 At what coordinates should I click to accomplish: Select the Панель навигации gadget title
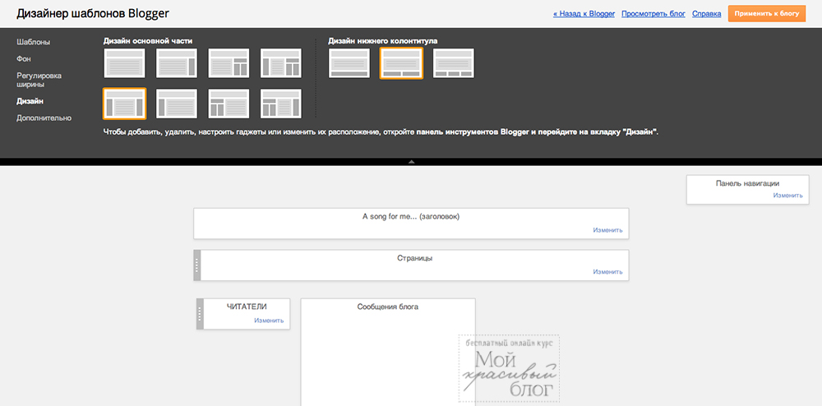(x=747, y=183)
